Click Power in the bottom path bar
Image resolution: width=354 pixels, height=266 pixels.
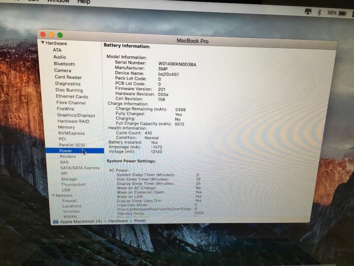140,220
